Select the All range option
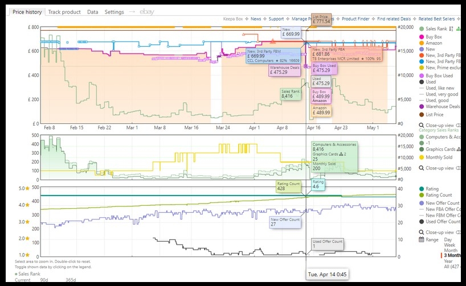 click(x=452, y=267)
